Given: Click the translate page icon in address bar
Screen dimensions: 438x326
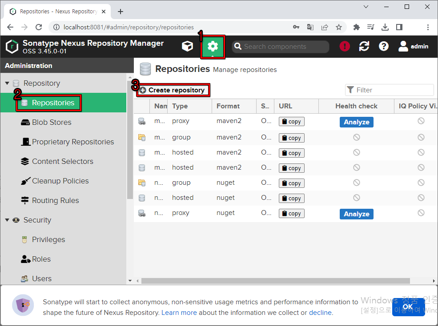Looking at the screenshot, I should coord(310,27).
